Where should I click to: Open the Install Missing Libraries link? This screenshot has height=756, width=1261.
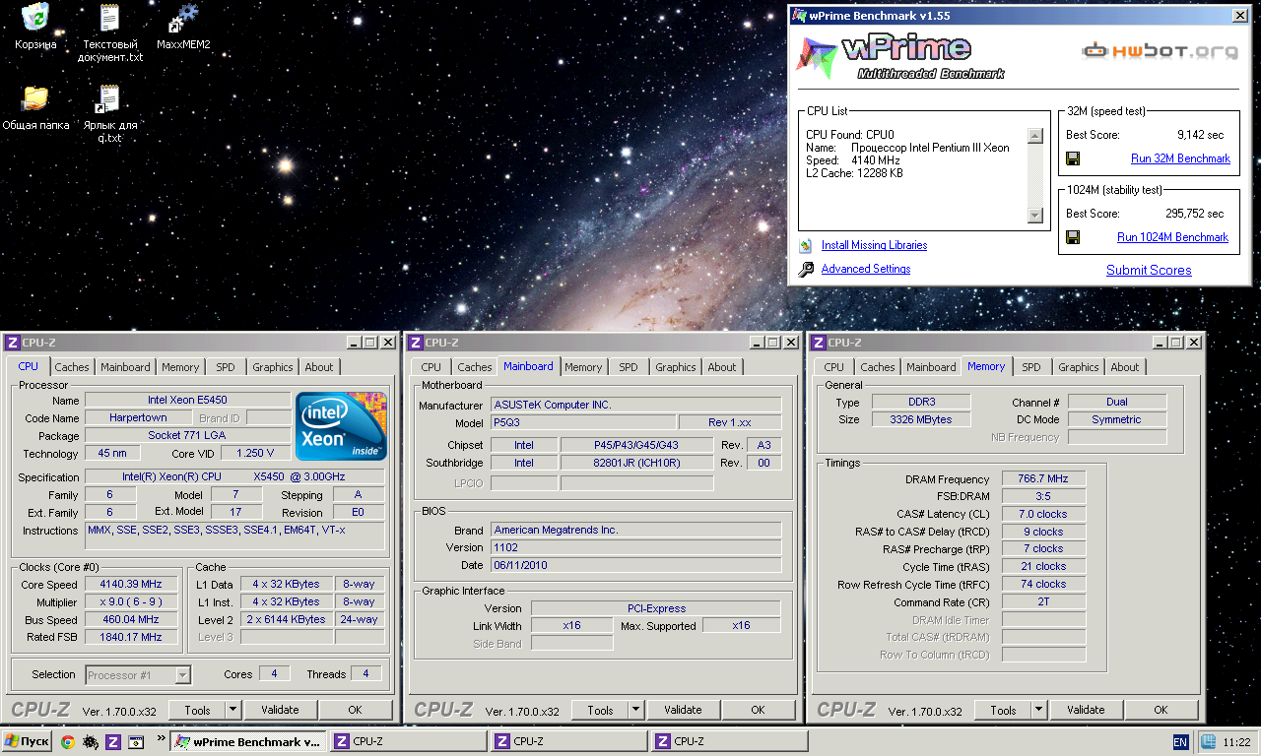point(874,245)
